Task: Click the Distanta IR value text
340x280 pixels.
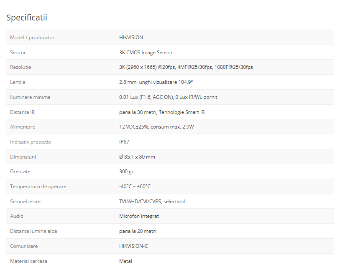Action: pyautogui.click(x=162, y=112)
